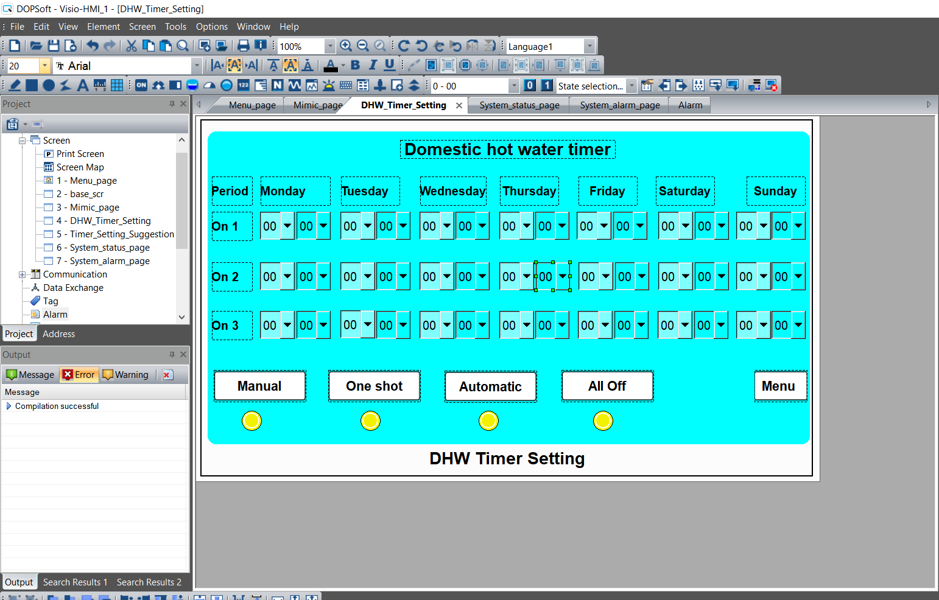Open the Options menu
The height and width of the screenshot is (600, 939).
pos(212,27)
